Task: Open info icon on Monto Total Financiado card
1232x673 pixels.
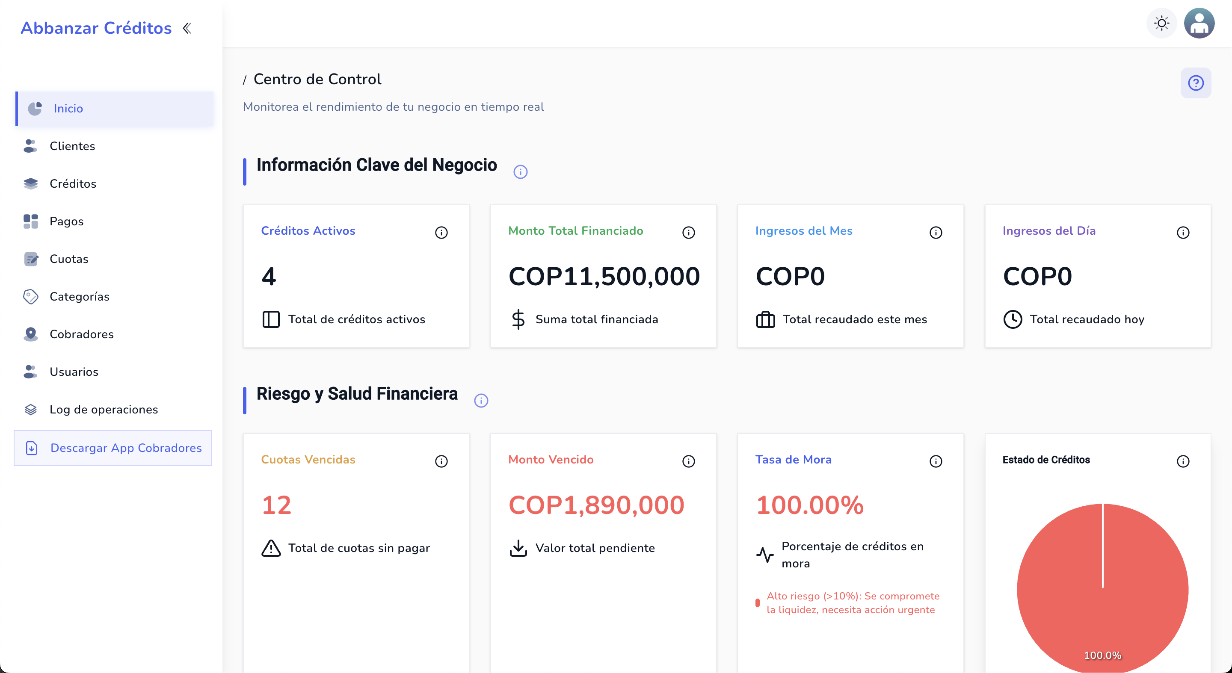Action: (689, 232)
